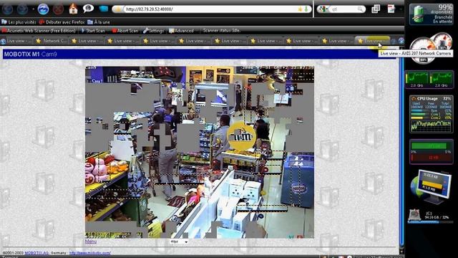The height and width of the screenshot is (258, 458).
Task: Click the Menu link below the camera image
Action: (91, 242)
